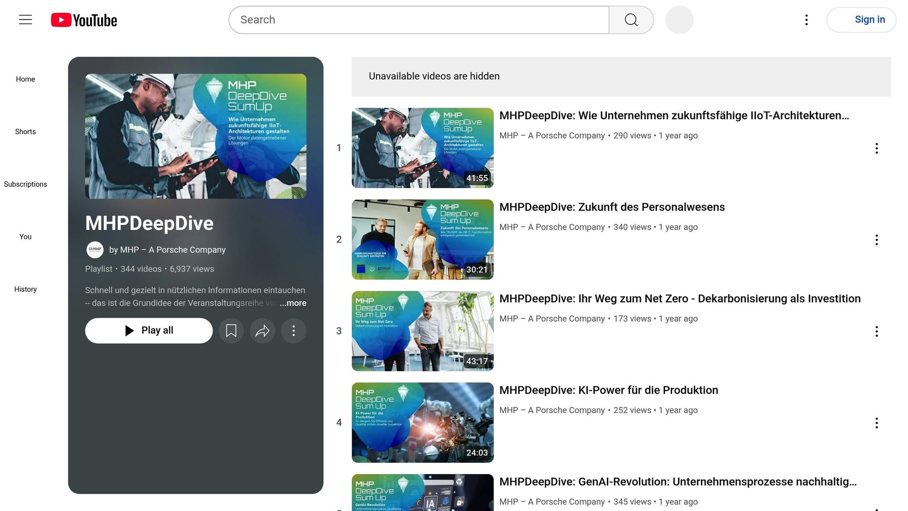Screen dimensions: 908x511
Task: Expand the playlist description with ...more
Action: pyautogui.click(x=292, y=303)
